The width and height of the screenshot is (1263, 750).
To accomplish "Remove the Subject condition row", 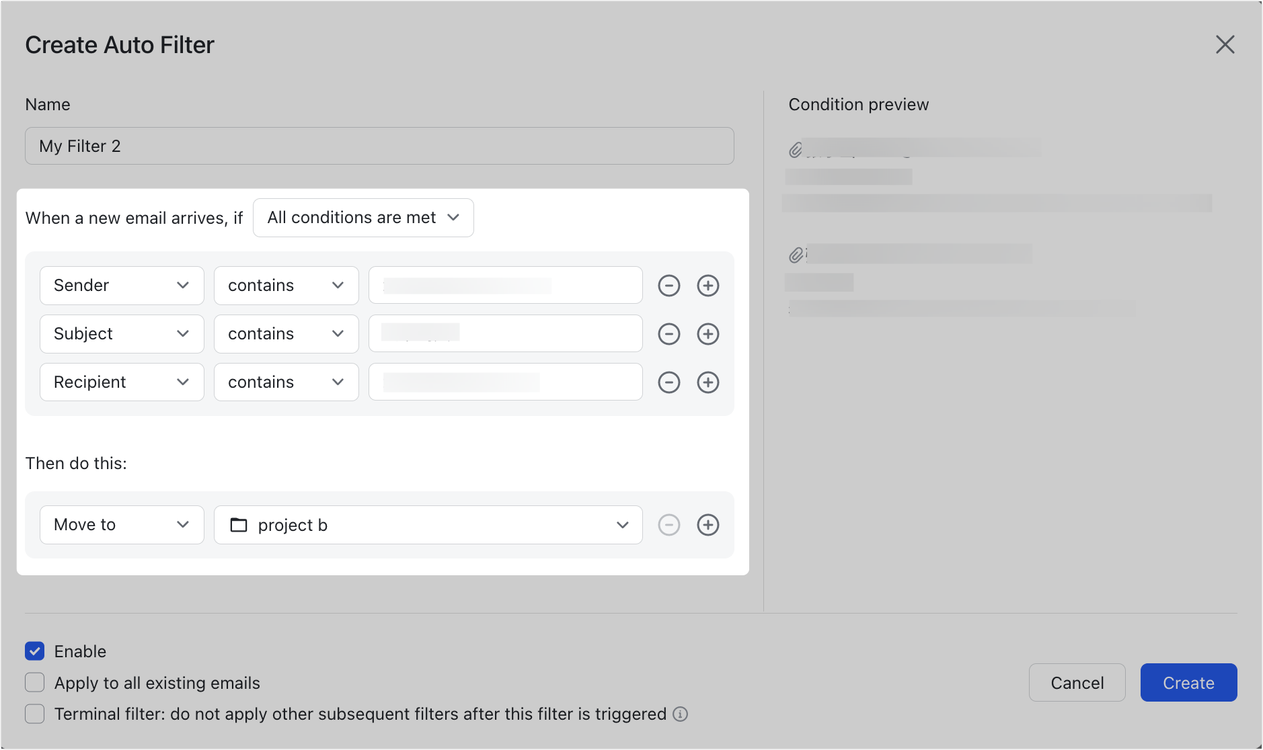I will pos(668,334).
